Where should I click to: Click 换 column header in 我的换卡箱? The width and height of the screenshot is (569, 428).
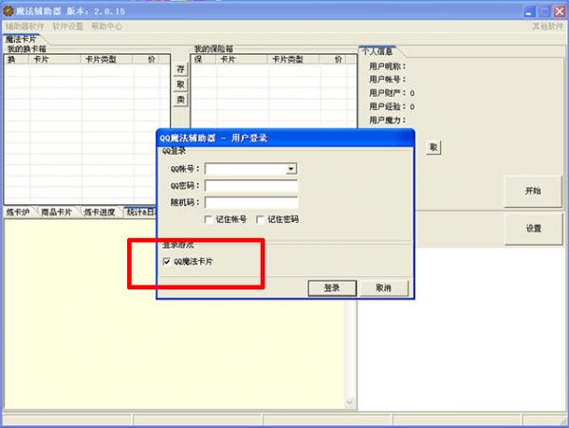click(x=17, y=60)
